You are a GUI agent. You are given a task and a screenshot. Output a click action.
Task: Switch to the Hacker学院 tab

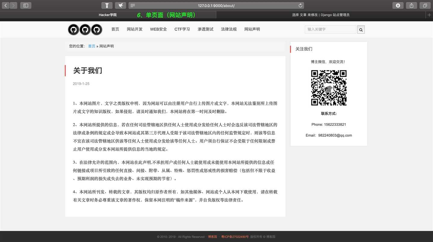[108, 15]
